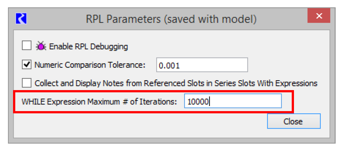Focus the WHILE Expression Maximum Iterations field
The width and height of the screenshot is (342, 149).
[x=233, y=102]
